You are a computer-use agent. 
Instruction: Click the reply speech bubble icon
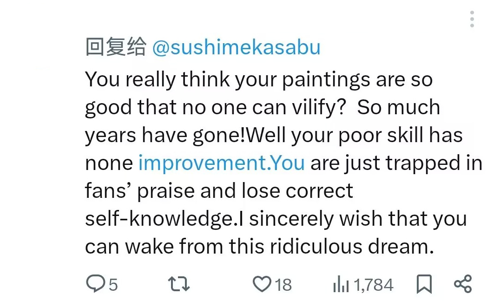pyautogui.click(x=96, y=283)
